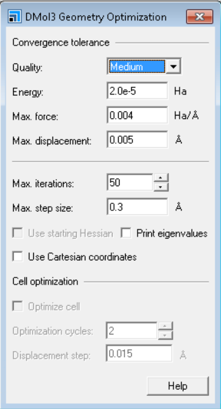
Task: Increase Optimization cycles with up arrow
Action: coord(165,326)
